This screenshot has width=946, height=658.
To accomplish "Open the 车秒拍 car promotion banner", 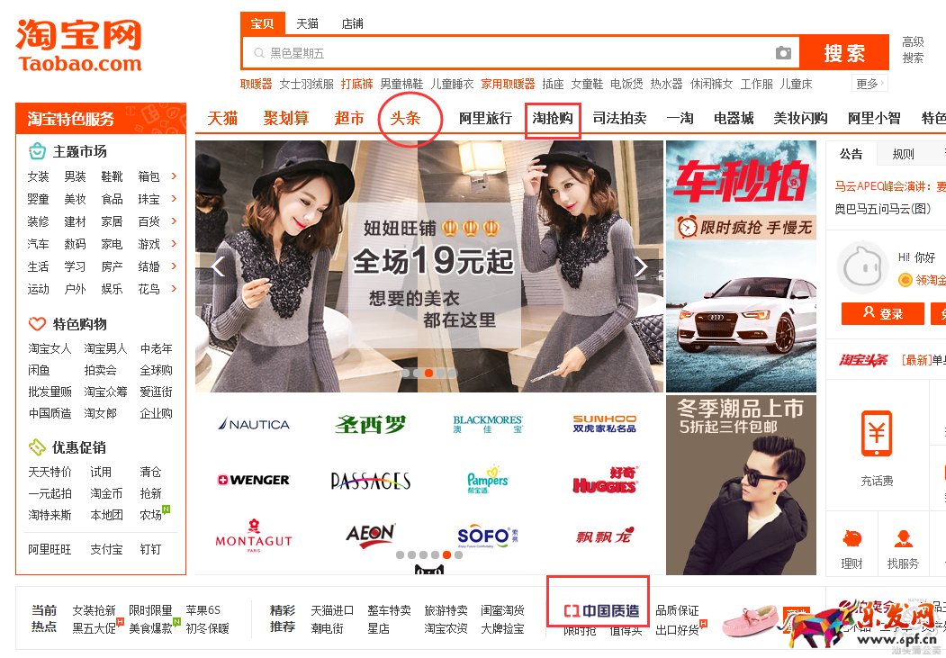I will (741, 266).
